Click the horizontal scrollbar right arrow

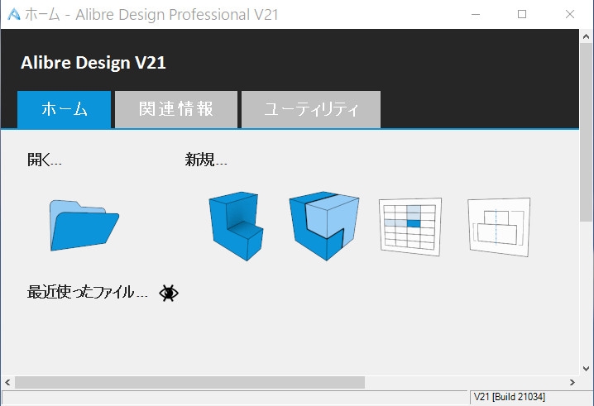(572, 383)
